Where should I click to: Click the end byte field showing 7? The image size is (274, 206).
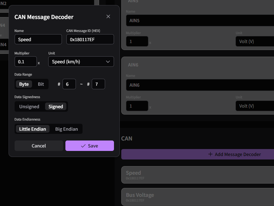(98, 84)
